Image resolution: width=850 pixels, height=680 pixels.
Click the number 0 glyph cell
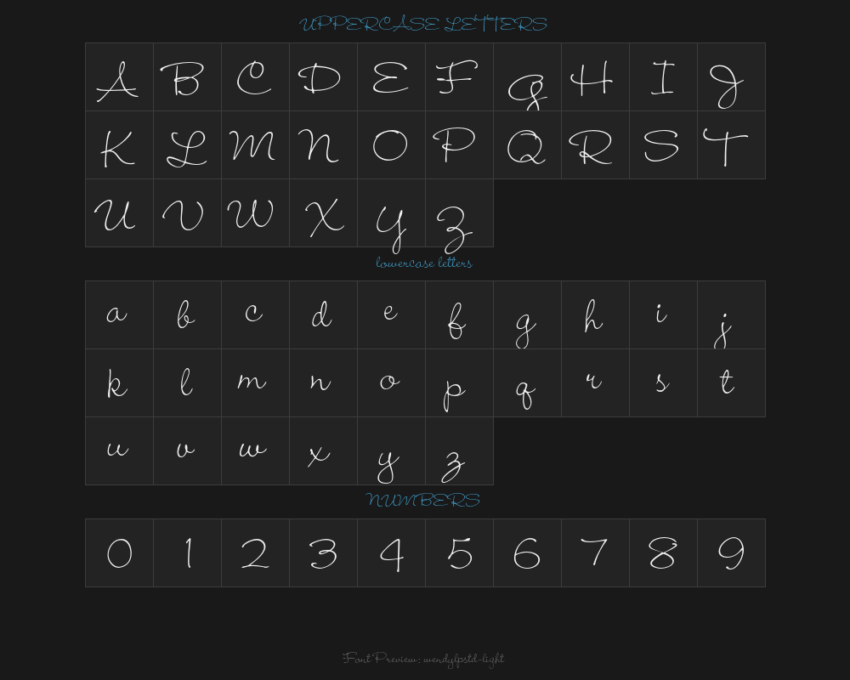coord(119,553)
